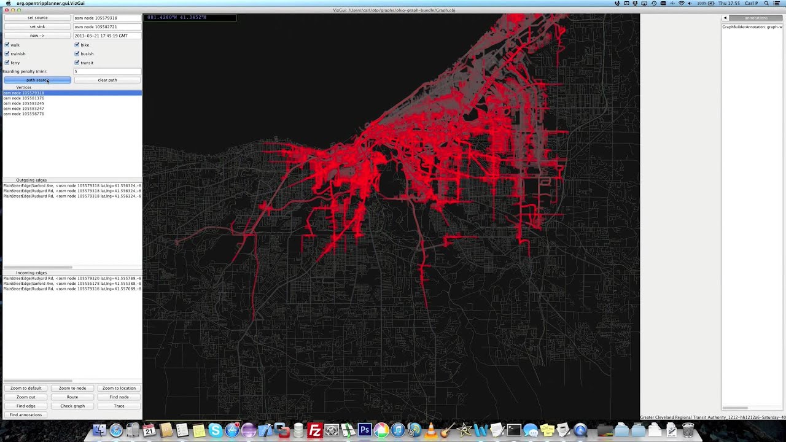Viewport: 786px width, 442px height.
Task: Click the Wi-Fi status icon
Action: (681, 3)
